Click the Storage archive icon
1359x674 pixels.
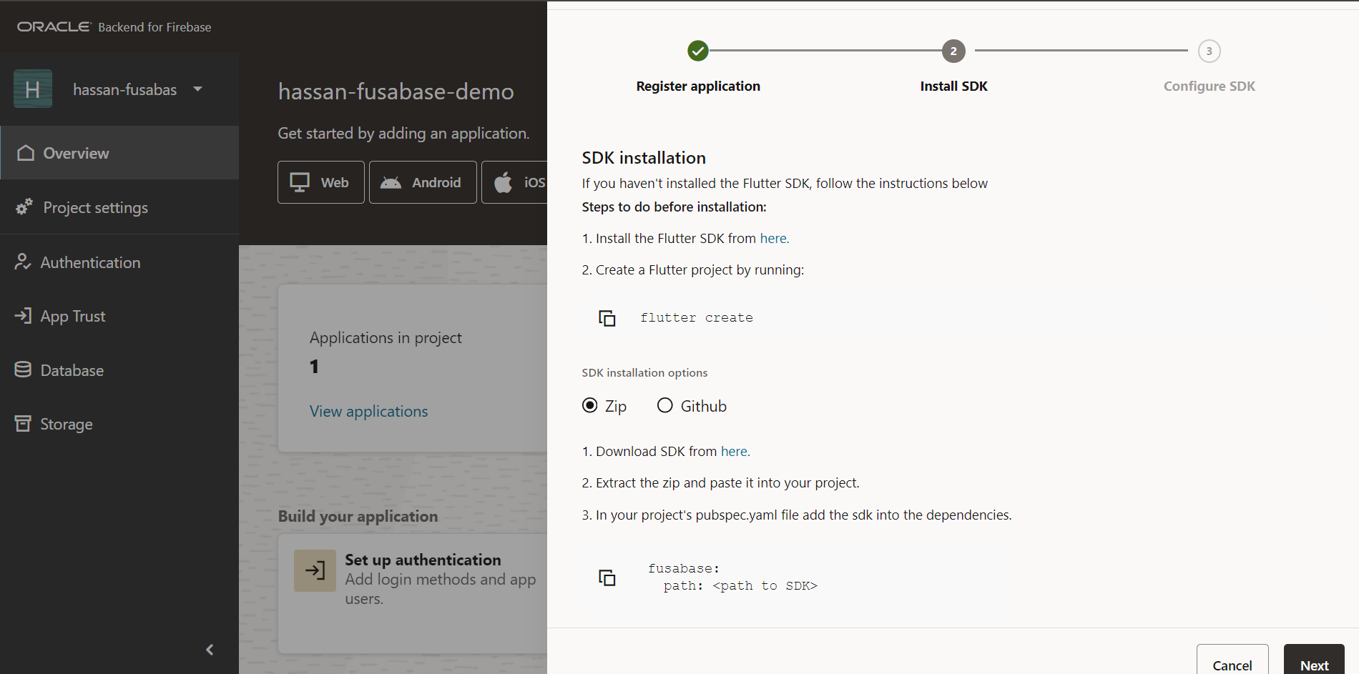coord(23,423)
